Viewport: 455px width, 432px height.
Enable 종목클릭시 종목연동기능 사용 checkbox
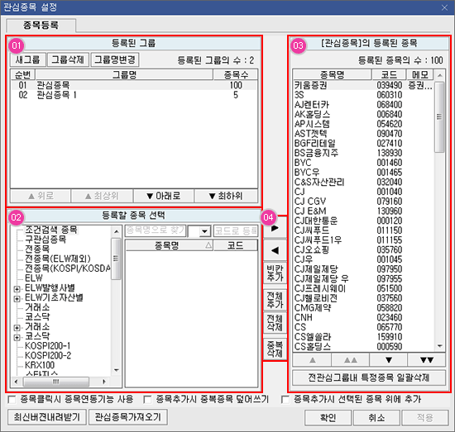pyautogui.click(x=12, y=400)
